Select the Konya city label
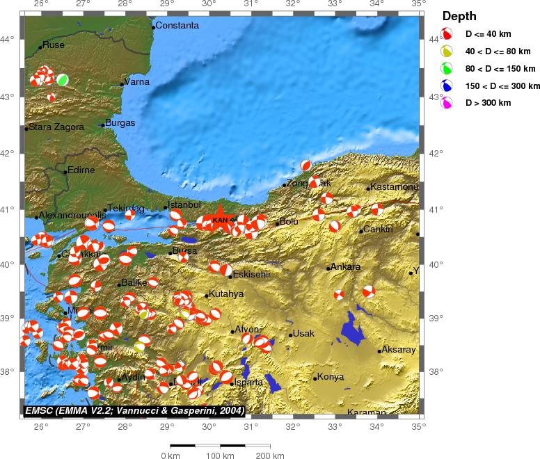 330,377
